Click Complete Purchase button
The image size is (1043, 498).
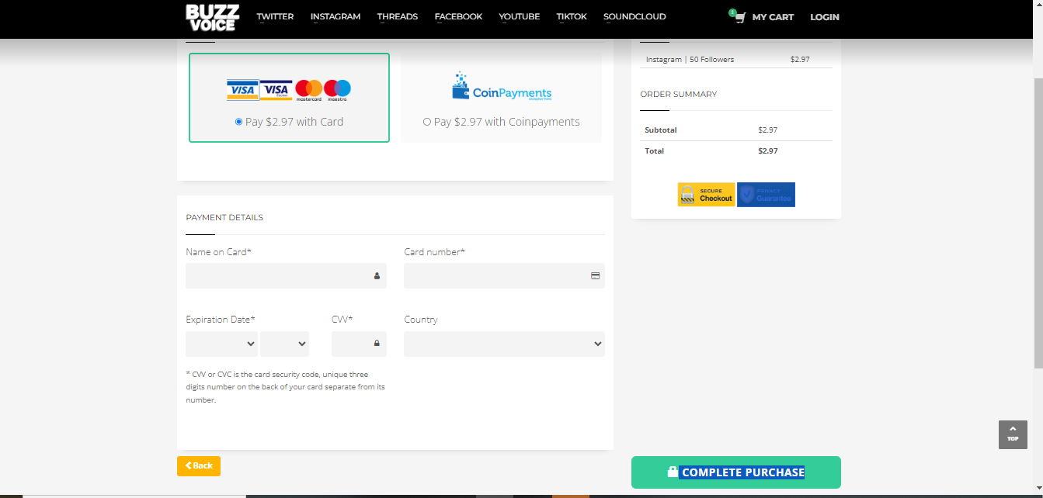735,472
